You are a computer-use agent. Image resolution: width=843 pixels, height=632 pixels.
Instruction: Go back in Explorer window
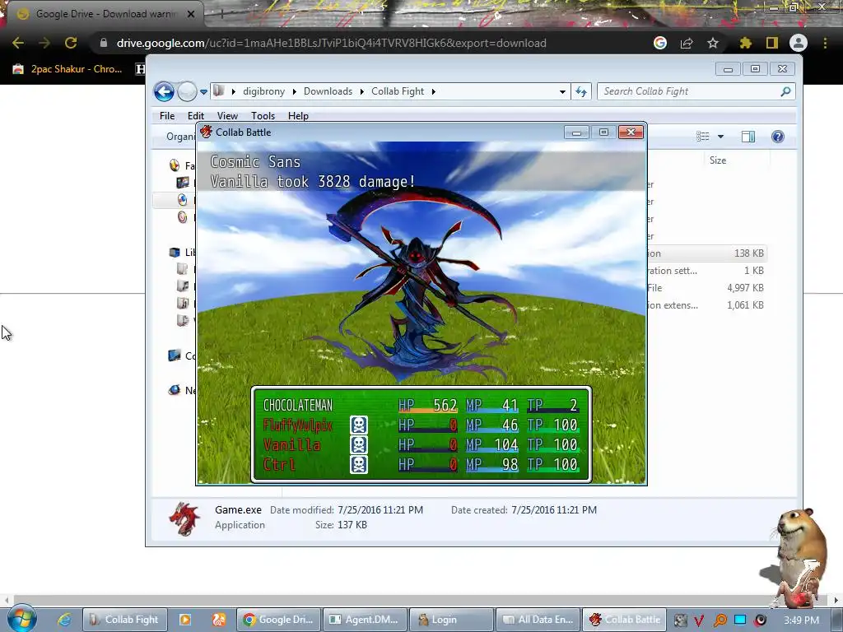[164, 91]
